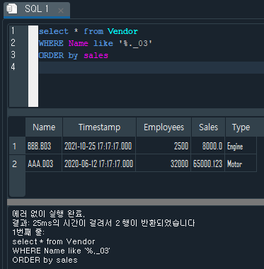Viewport: 264px width, 269px height.
Task: Place cursor on empty editor line 4
Action: [151, 67]
